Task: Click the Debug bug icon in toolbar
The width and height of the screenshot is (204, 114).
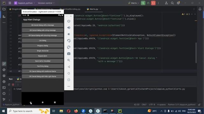Action: click(148, 3)
